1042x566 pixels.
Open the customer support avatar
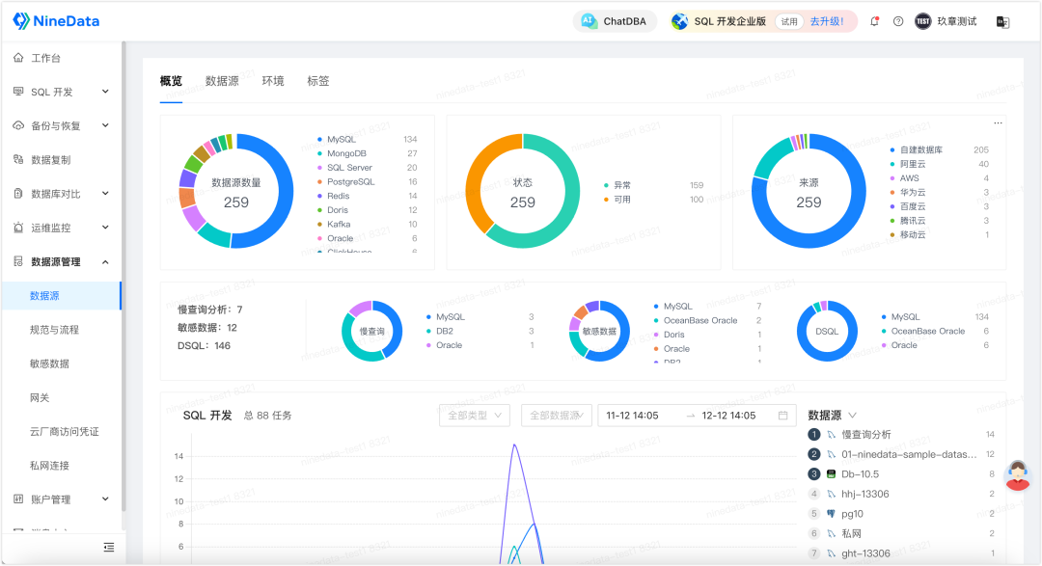pos(1018,475)
